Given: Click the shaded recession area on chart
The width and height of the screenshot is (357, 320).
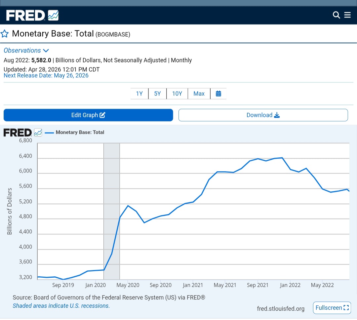Looking at the screenshot, I should pyautogui.click(x=112, y=211).
